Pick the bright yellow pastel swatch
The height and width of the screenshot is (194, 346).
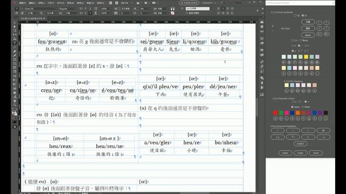[x=306, y=57]
